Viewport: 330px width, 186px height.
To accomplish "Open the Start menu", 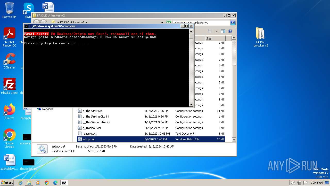I will pos(7,183).
